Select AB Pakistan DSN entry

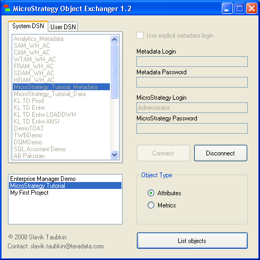tap(61, 156)
